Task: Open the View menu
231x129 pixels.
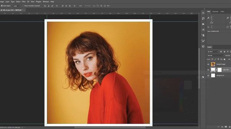Action: 32,1
